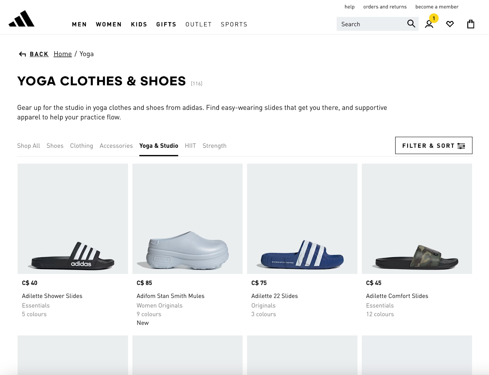
Task: Open the account profile icon
Action: pyautogui.click(x=429, y=24)
